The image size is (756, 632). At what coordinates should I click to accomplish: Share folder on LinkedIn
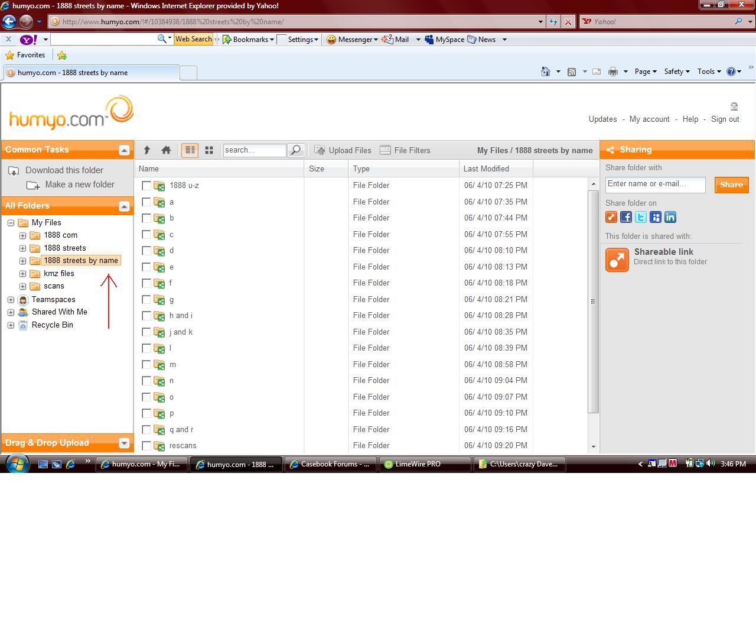point(670,217)
